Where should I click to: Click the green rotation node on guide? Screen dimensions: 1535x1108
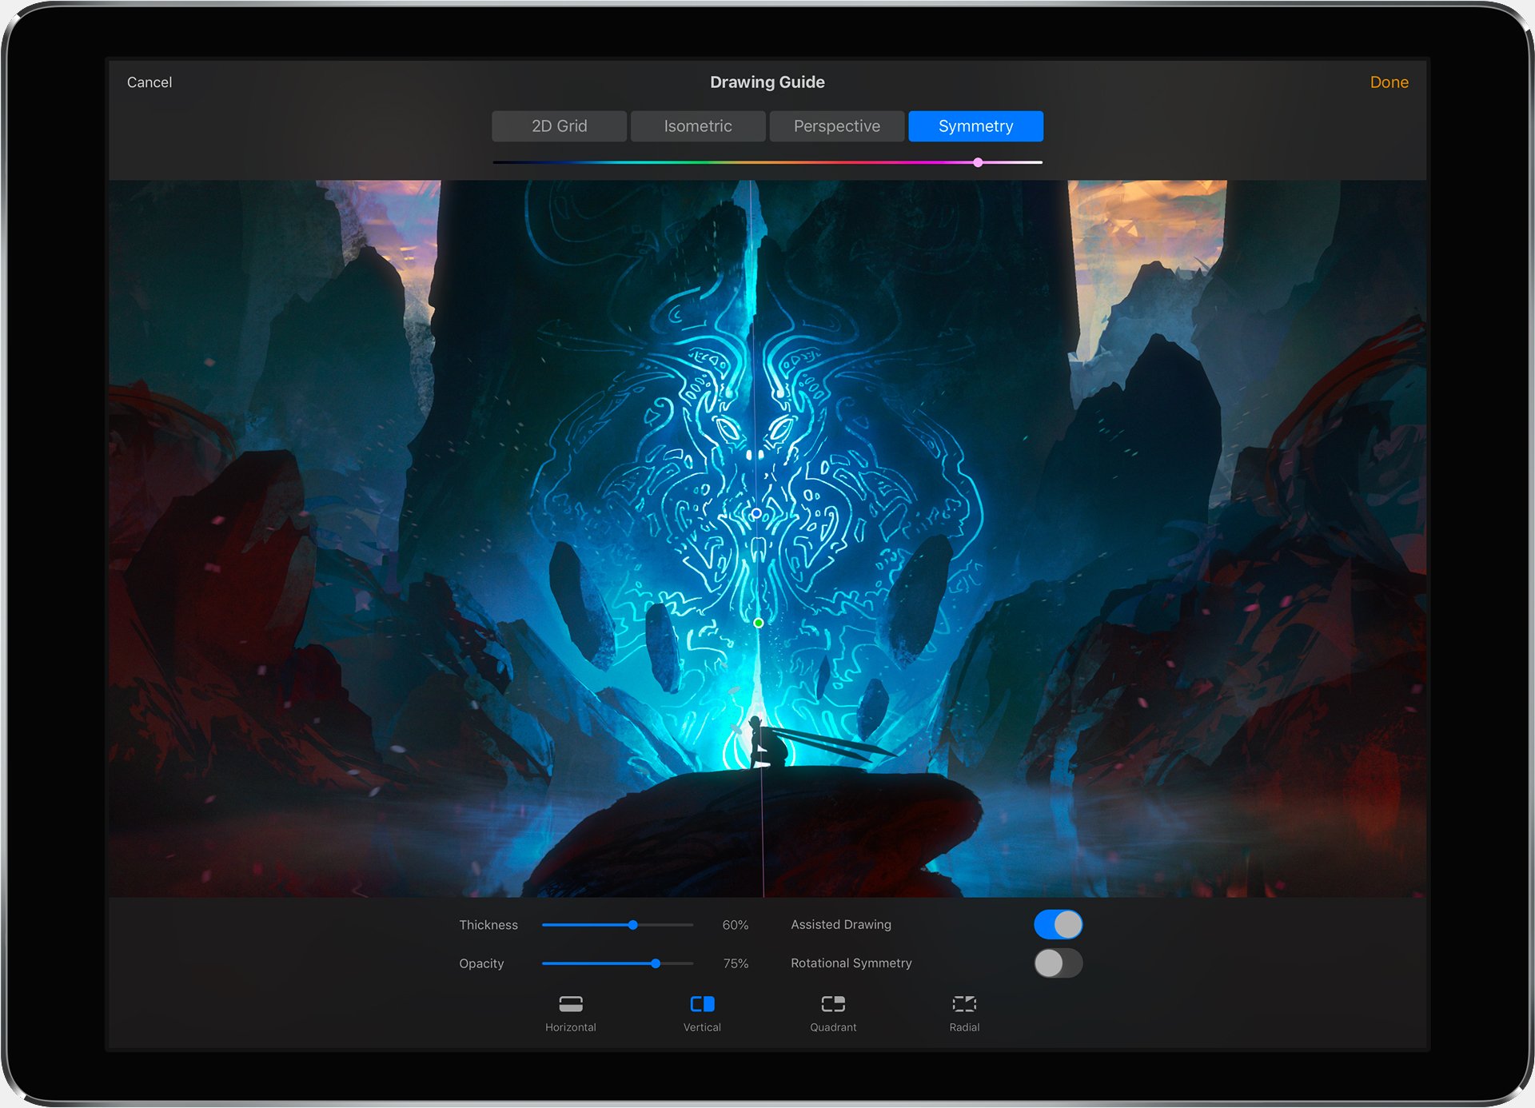(758, 623)
